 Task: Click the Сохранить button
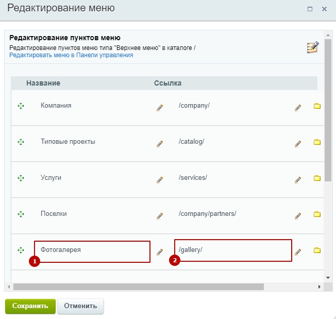pos(30,306)
